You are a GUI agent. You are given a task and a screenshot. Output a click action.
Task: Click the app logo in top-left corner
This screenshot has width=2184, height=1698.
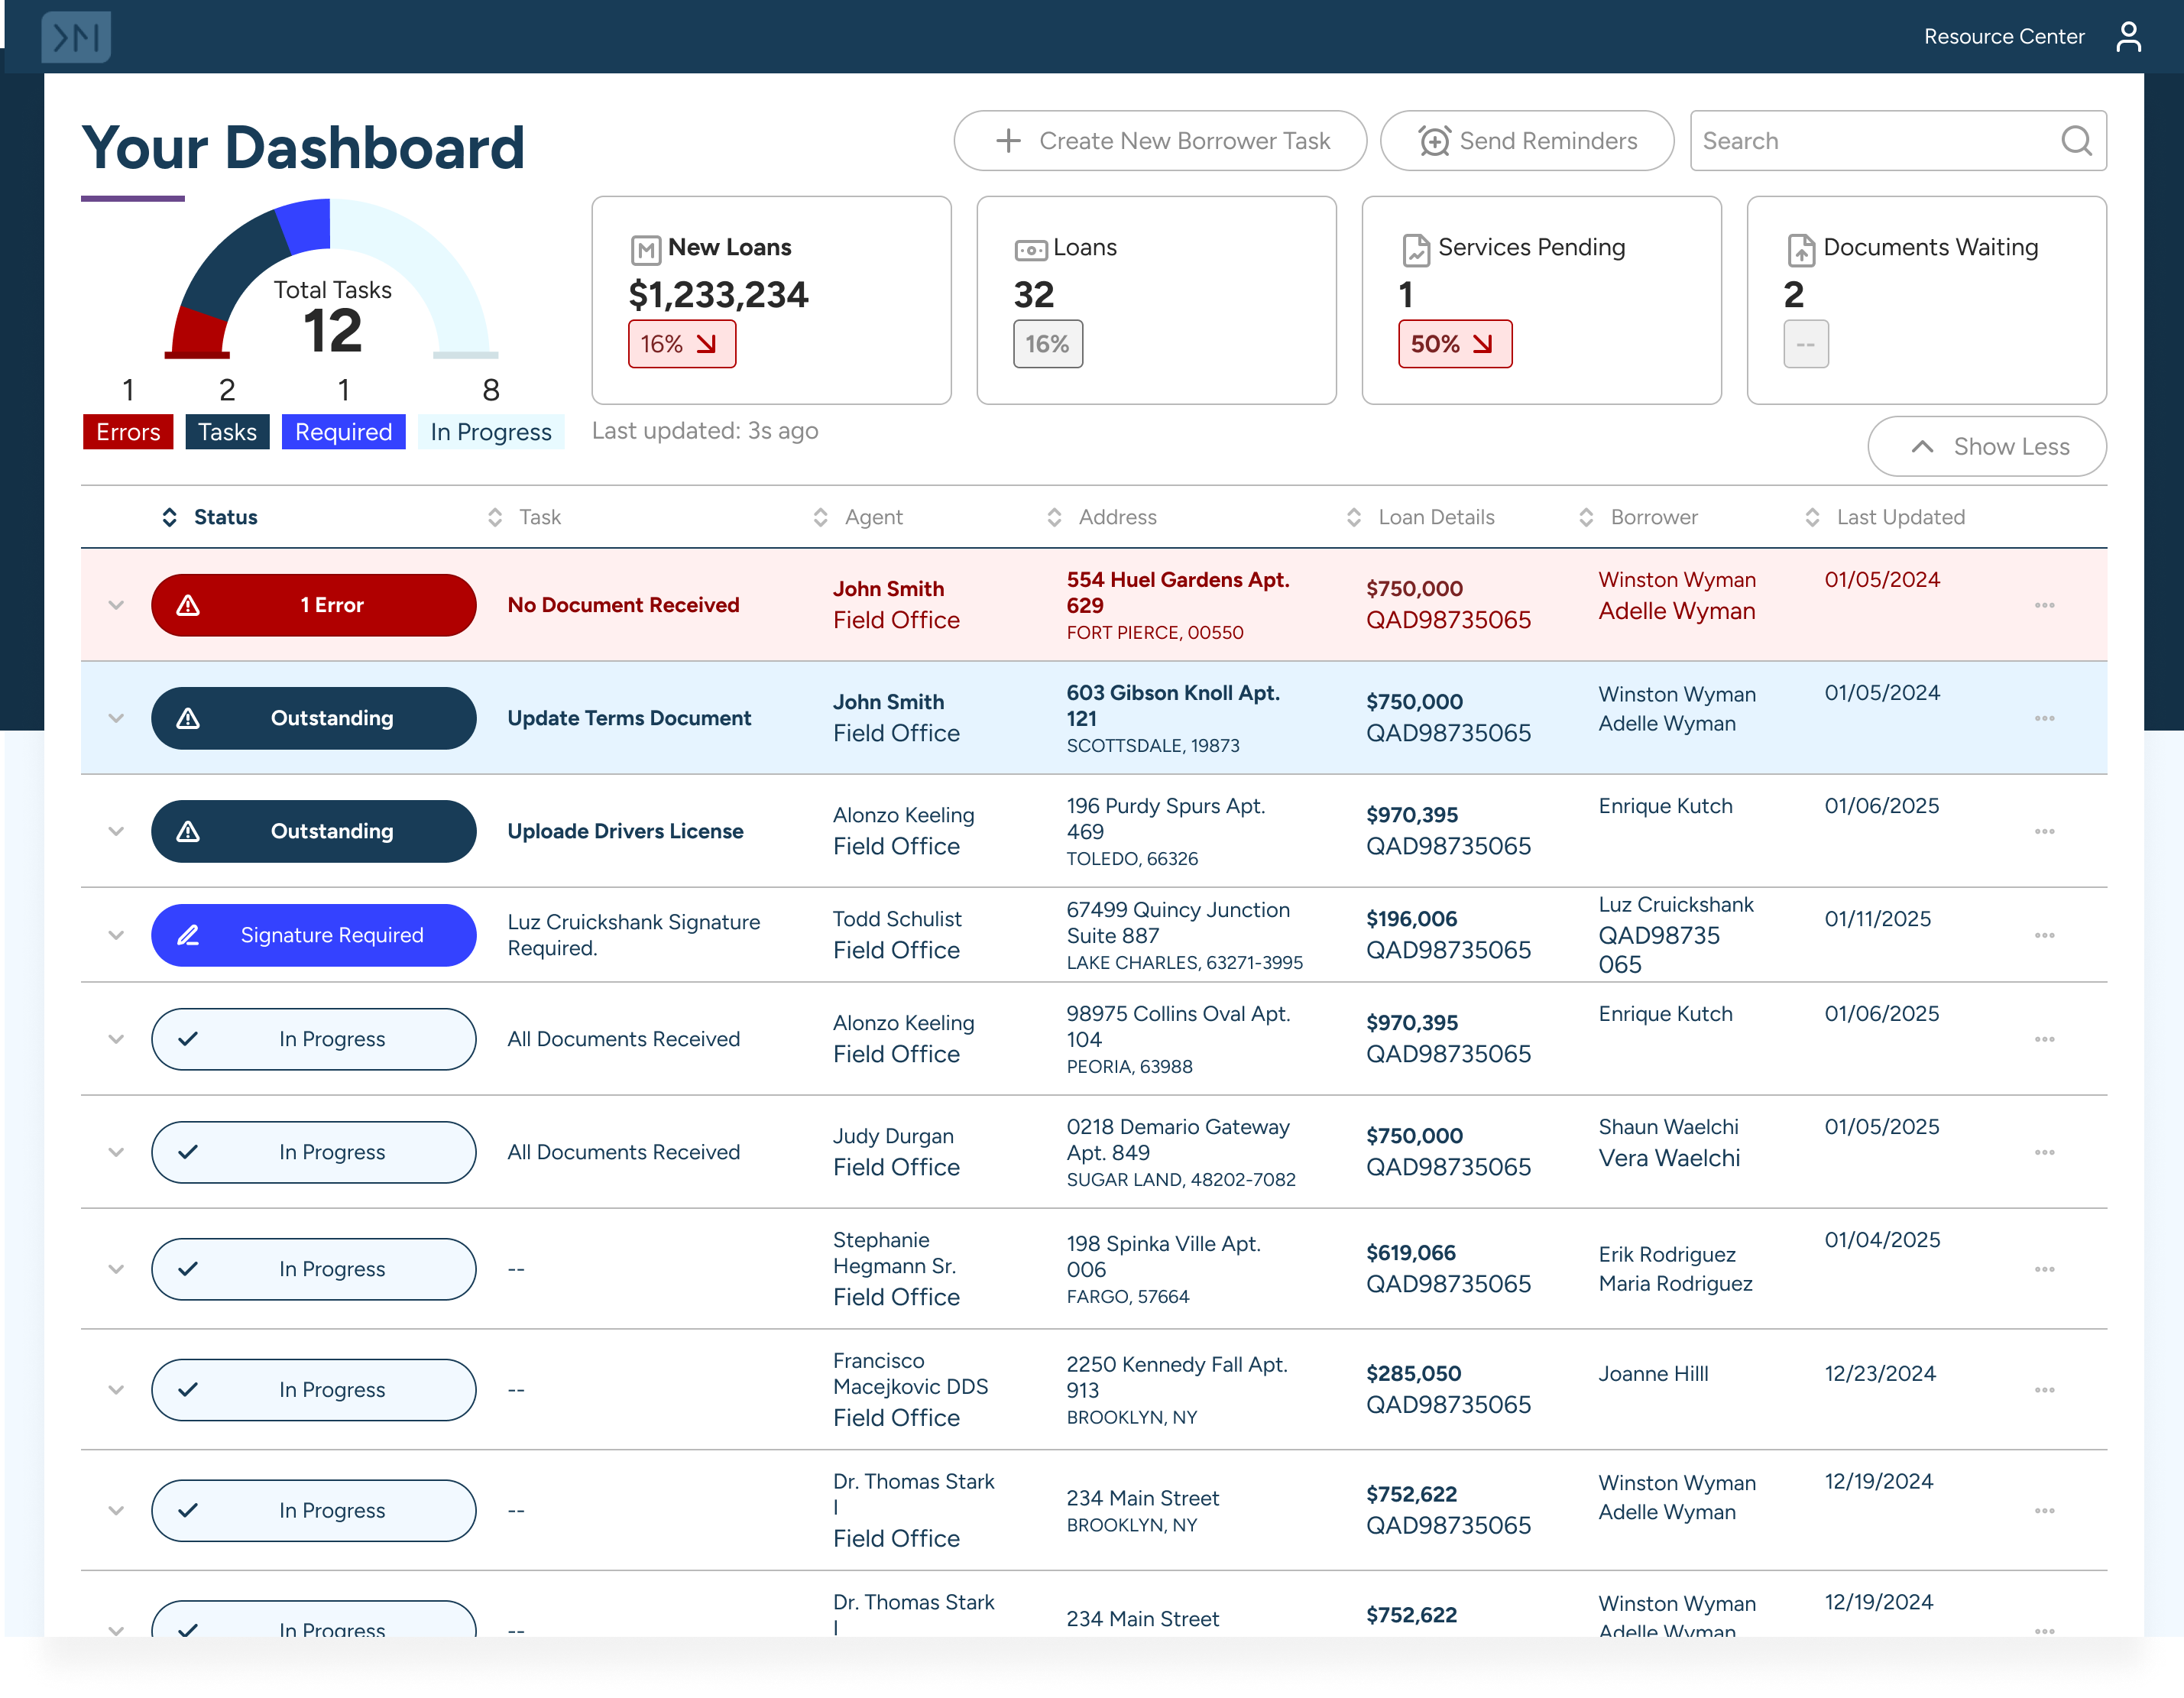coord(76,37)
